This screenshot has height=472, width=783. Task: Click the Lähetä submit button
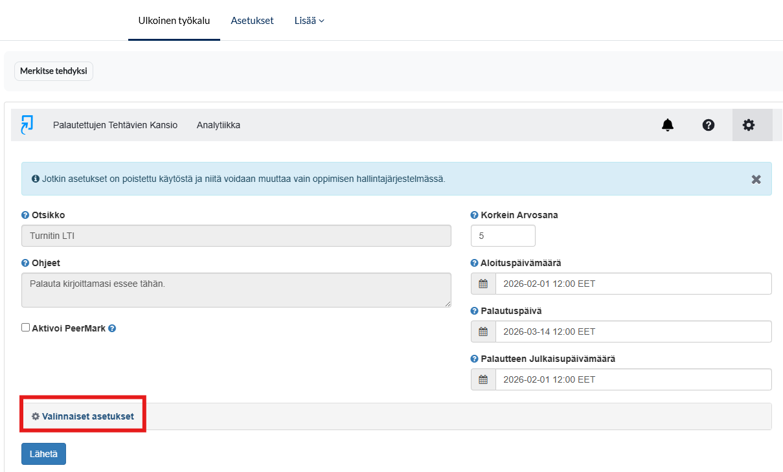pos(43,454)
